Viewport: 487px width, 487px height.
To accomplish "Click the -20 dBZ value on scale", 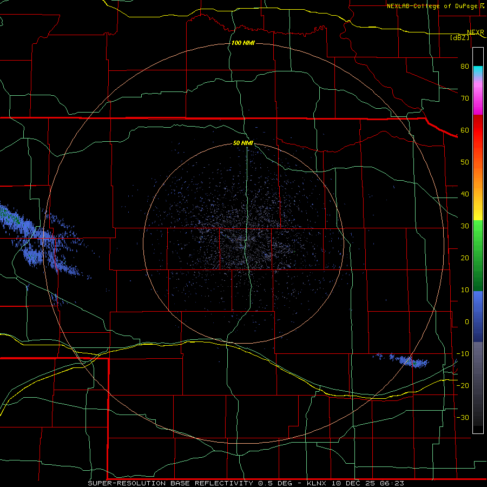I will pos(463,385).
